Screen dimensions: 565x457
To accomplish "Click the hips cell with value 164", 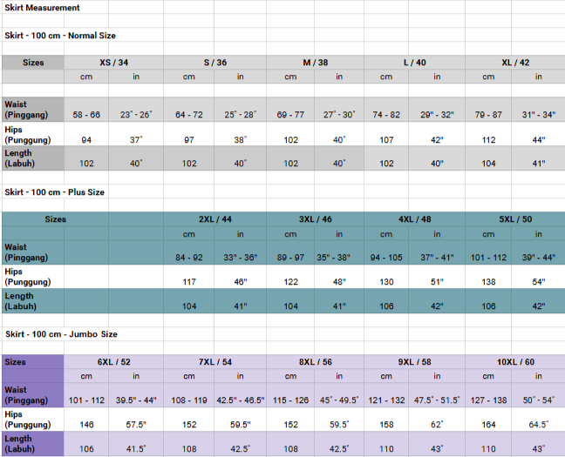I will click(488, 425).
